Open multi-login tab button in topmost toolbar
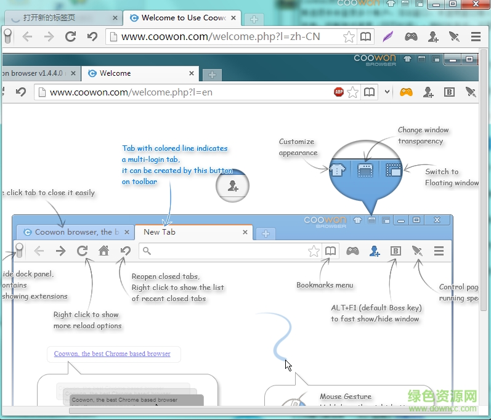This screenshot has height=420, width=491. coord(432,36)
